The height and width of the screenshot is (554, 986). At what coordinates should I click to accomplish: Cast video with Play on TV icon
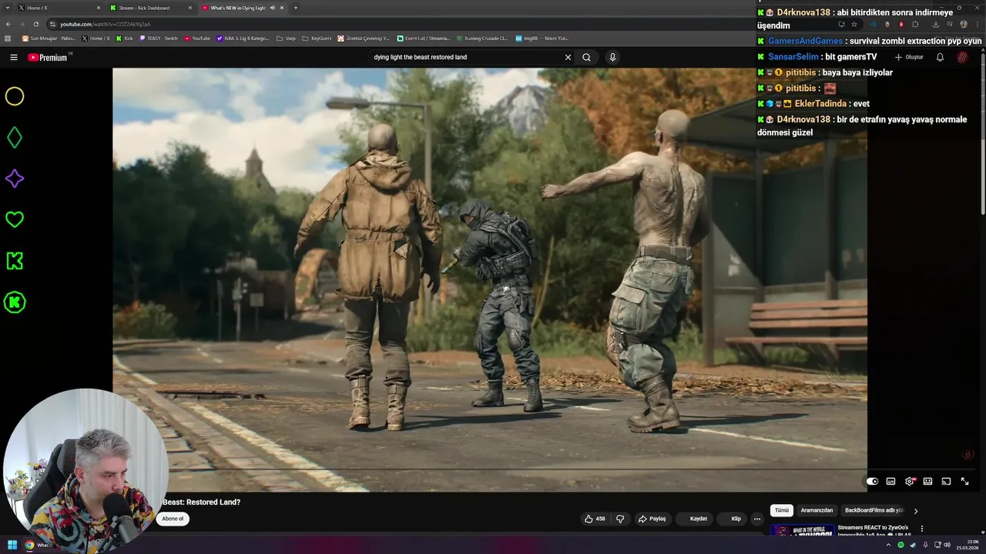946,481
